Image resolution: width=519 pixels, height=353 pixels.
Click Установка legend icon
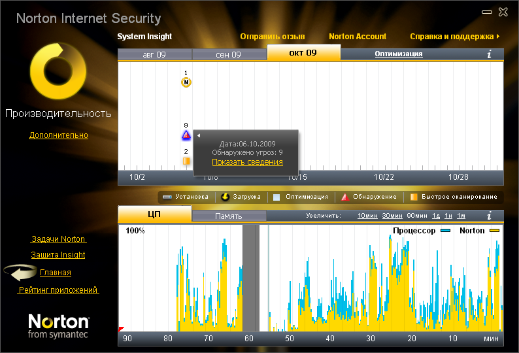pos(167,197)
